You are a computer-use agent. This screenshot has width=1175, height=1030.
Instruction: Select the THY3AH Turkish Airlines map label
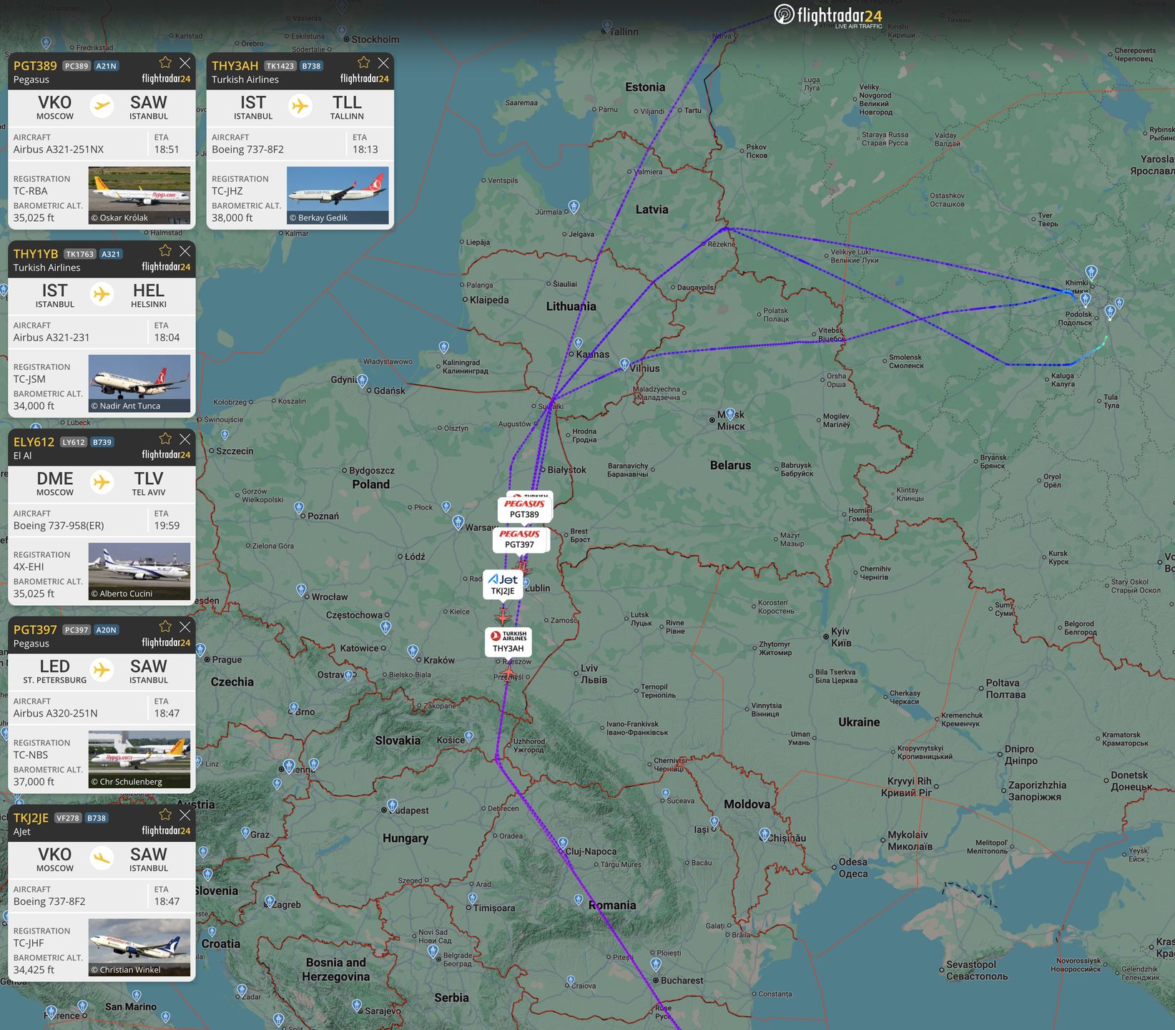click(x=508, y=641)
